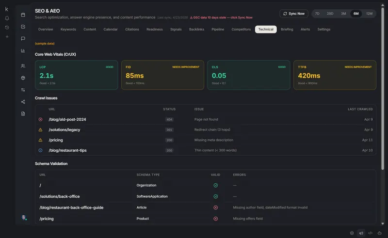Open the Signals tab
The height and width of the screenshot is (238, 388).
(x=176, y=29)
